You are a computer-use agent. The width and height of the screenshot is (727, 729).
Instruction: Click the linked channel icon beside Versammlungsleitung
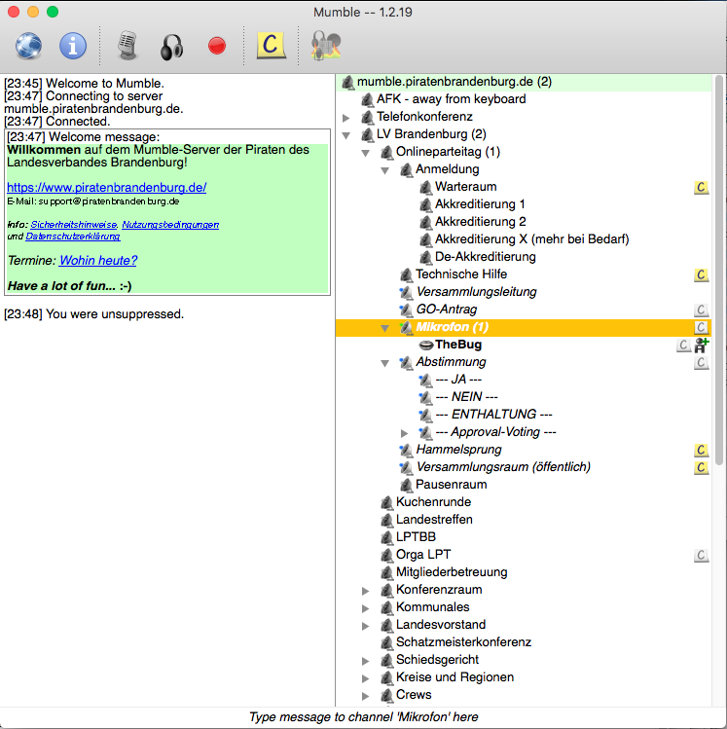click(x=406, y=292)
